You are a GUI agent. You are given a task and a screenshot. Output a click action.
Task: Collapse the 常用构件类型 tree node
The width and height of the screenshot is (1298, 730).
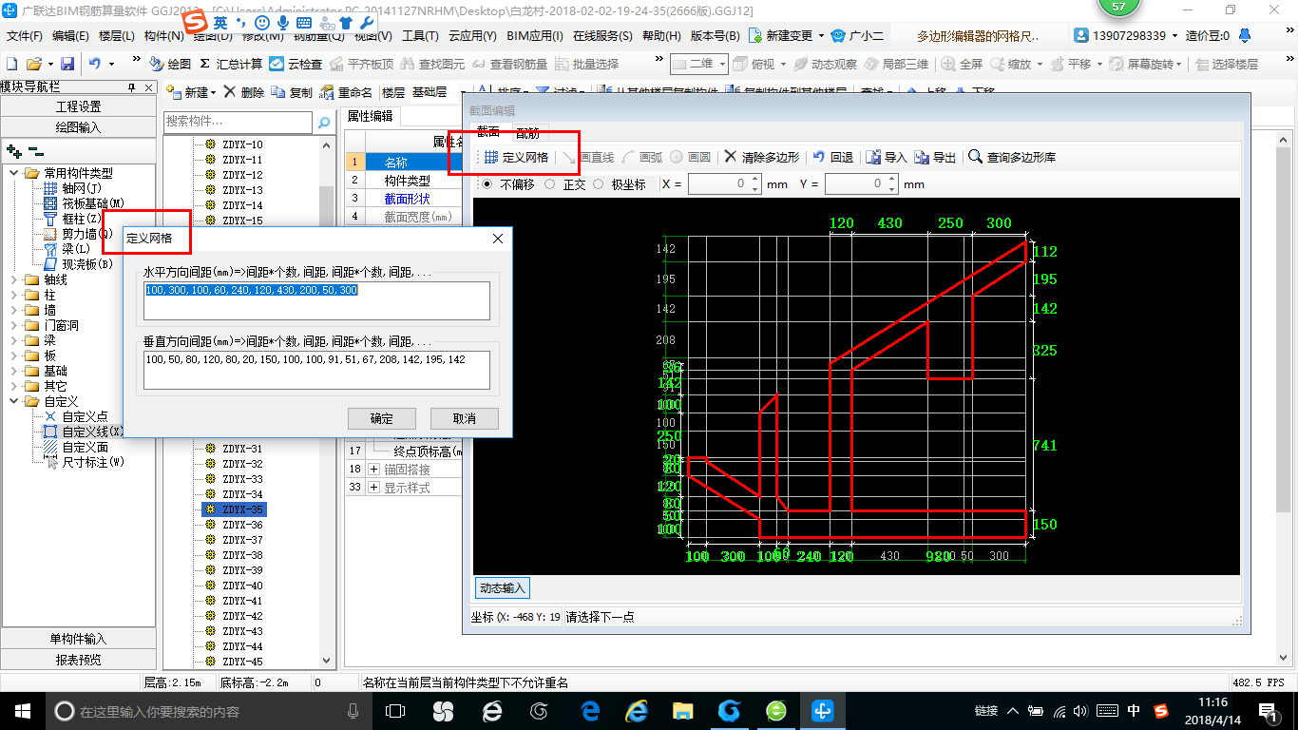(x=13, y=173)
